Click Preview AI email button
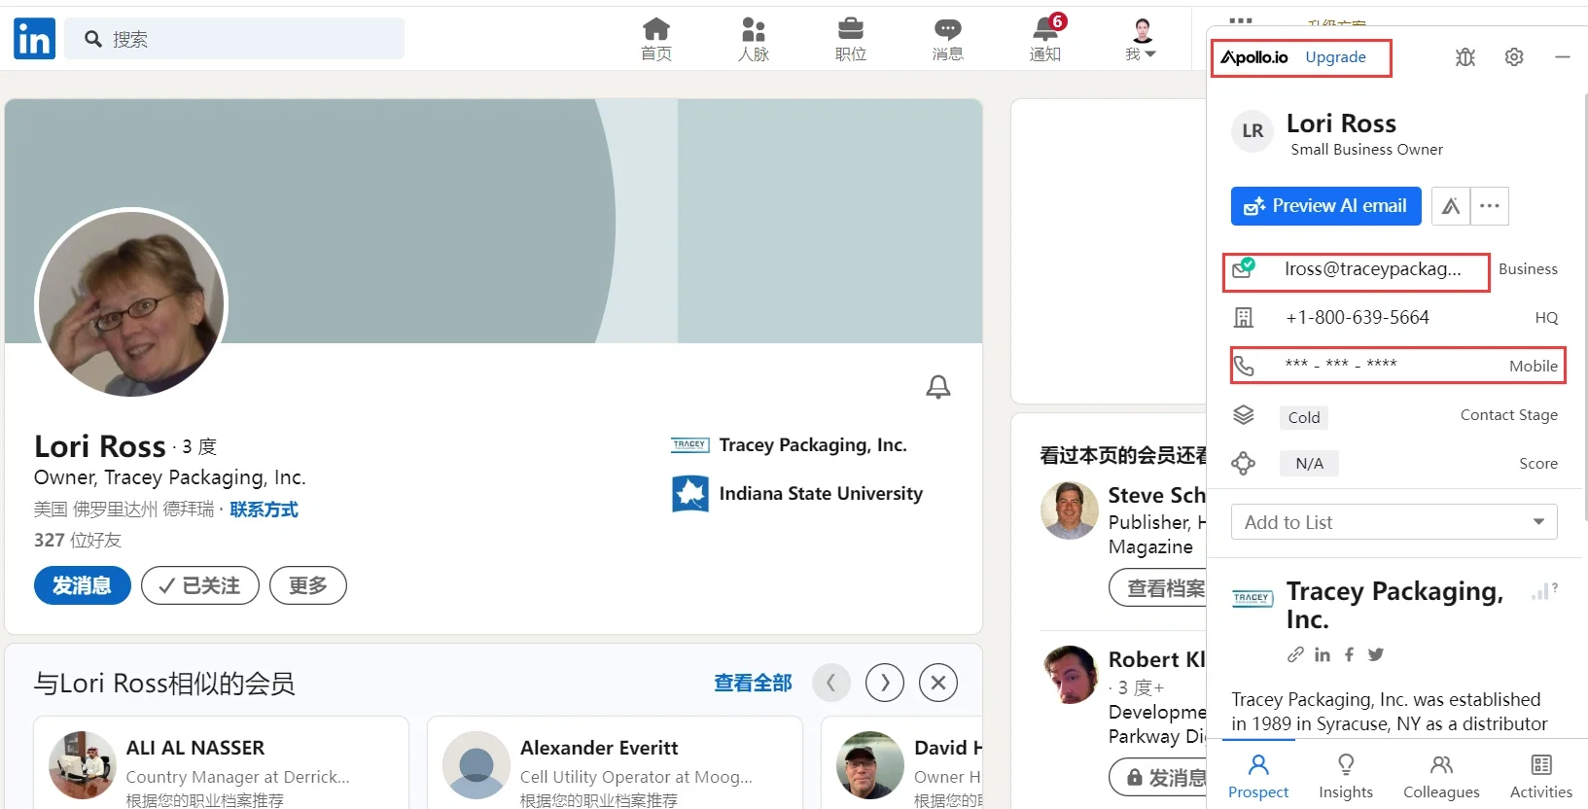This screenshot has height=809, width=1588. pyautogui.click(x=1326, y=206)
